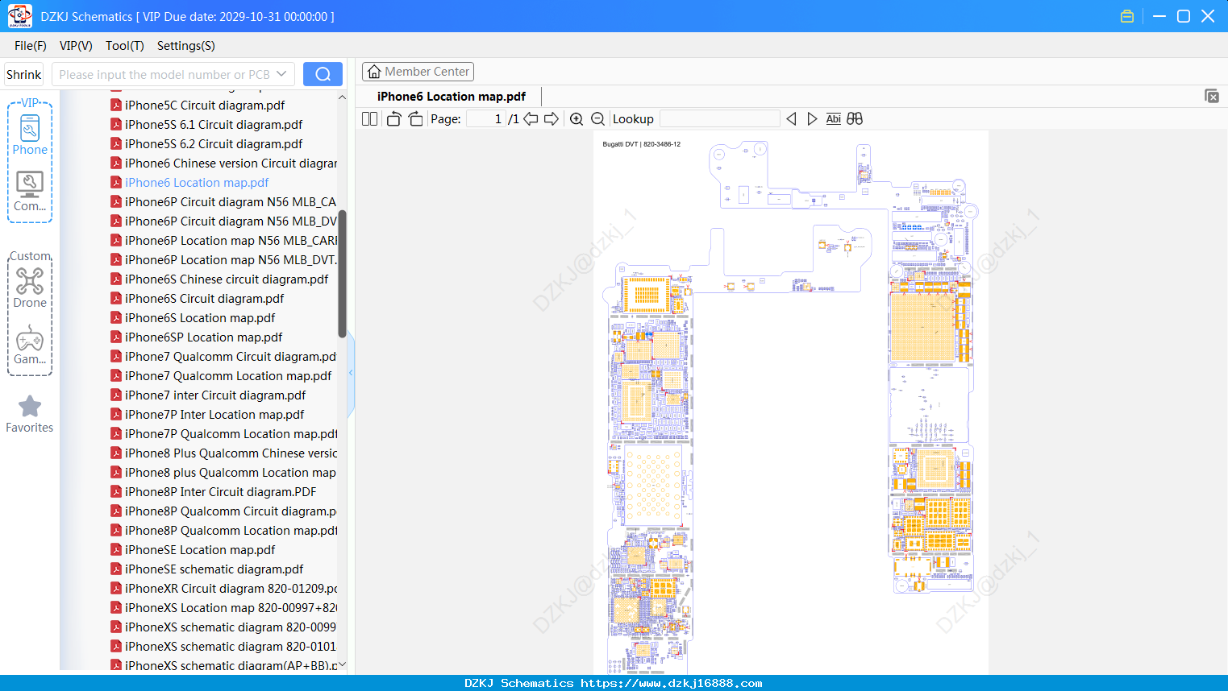This screenshot has height=691, width=1228.
Task: Close the open document tab panel
Action: point(1212,96)
